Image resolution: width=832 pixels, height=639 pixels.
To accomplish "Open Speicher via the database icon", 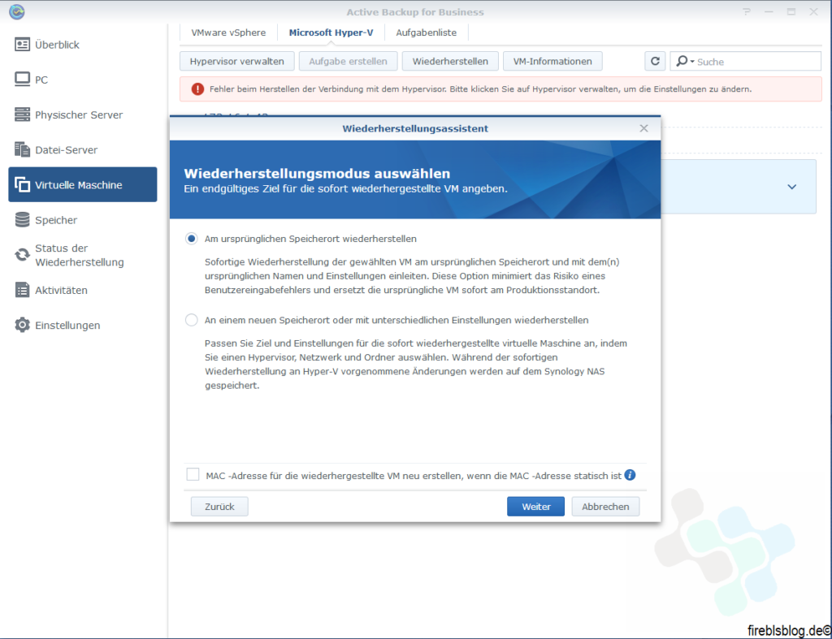I will pos(22,219).
